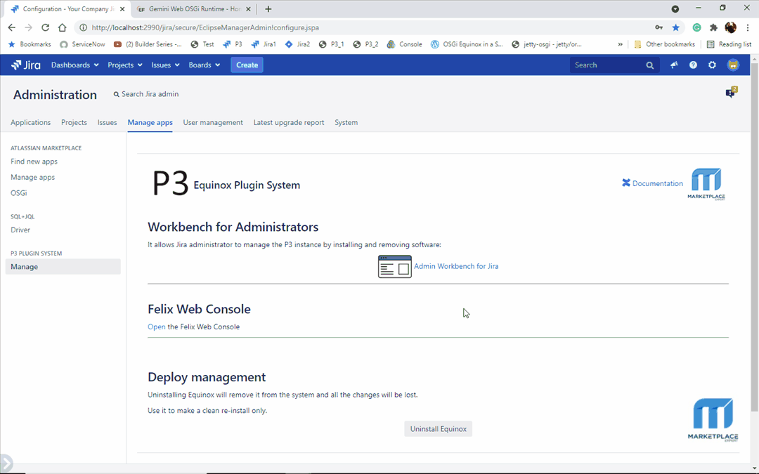Reload the page with the refresh icon
Screen dimensions: 759x474
click(x=45, y=27)
